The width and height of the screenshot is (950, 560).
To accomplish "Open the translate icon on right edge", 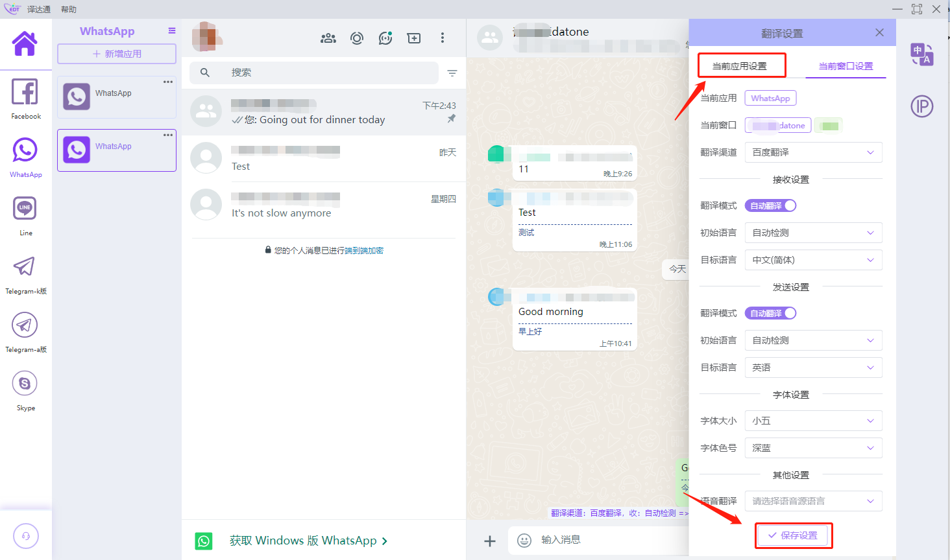I will (x=921, y=54).
